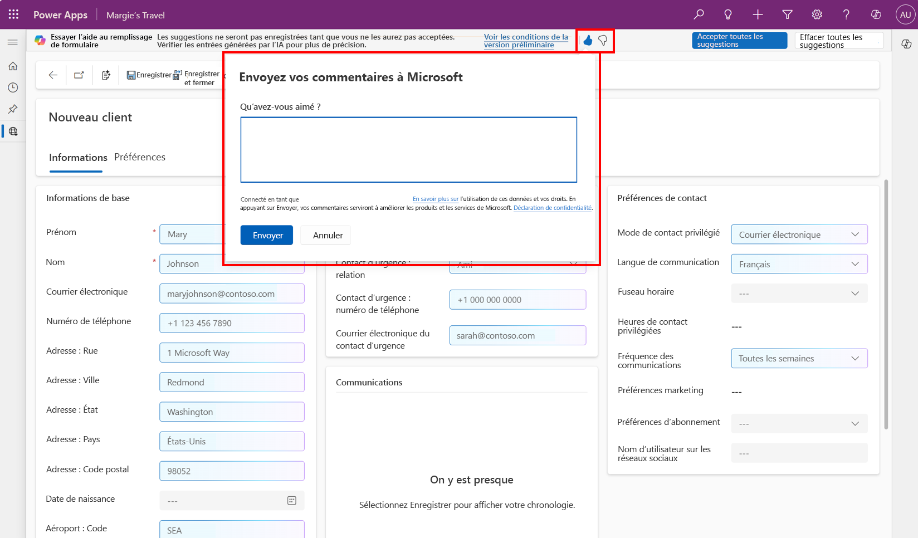Switch to the Préférences tab

[x=140, y=157]
